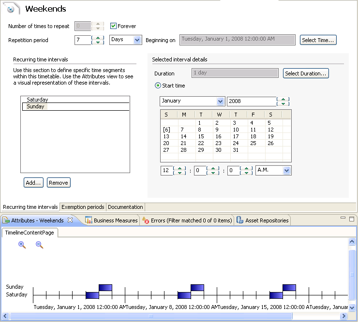
Task: Click the Remove interval button
Action: point(59,183)
